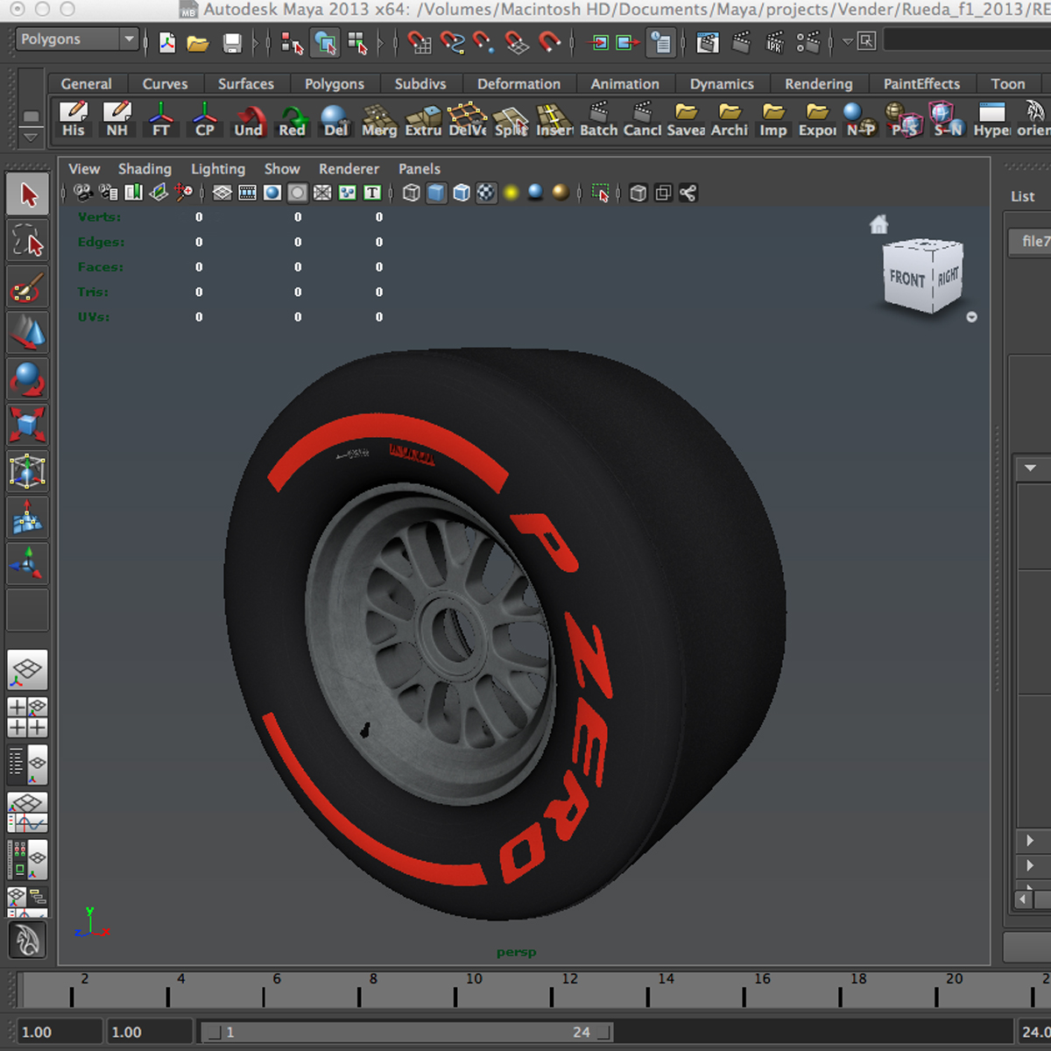Click the Und undo shelf button
1051x1051 pixels.
[249, 120]
